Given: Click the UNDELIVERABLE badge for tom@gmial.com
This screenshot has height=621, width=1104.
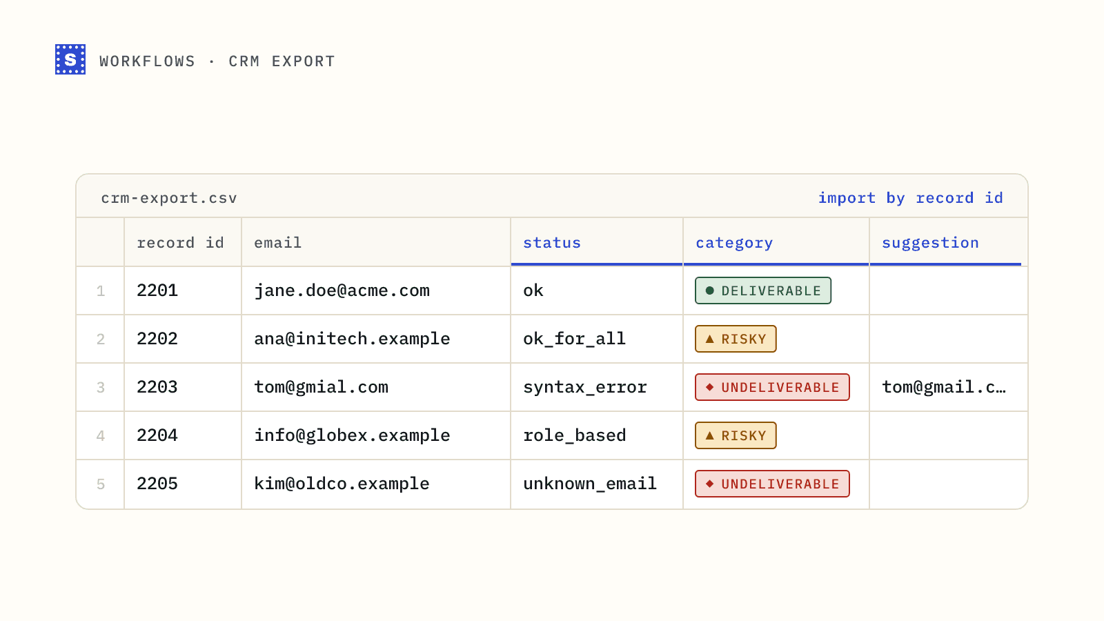Looking at the screenshot, I should (772, 387).
